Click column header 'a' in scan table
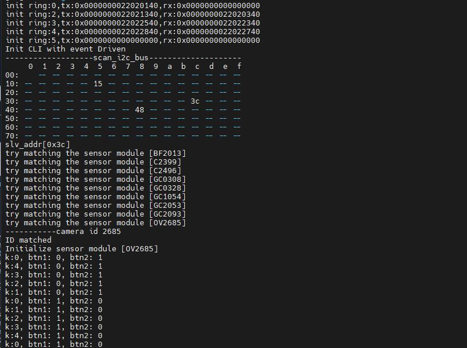The image size is (467, 348). [x=169, y=67]
